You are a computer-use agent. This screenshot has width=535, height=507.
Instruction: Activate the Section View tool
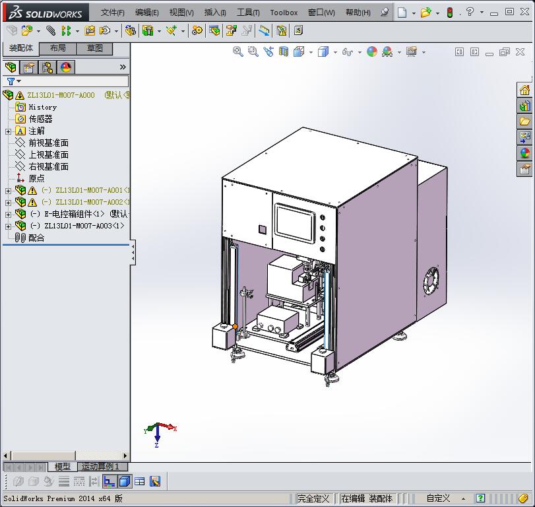click(284, 52)
